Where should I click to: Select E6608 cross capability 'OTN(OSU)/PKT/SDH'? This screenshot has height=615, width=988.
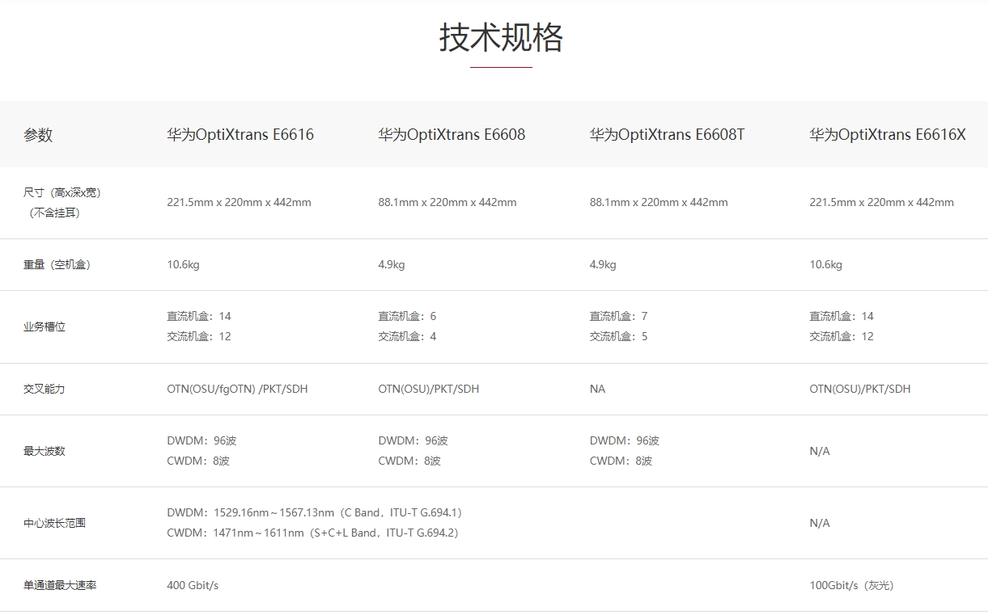coord(428,390)
